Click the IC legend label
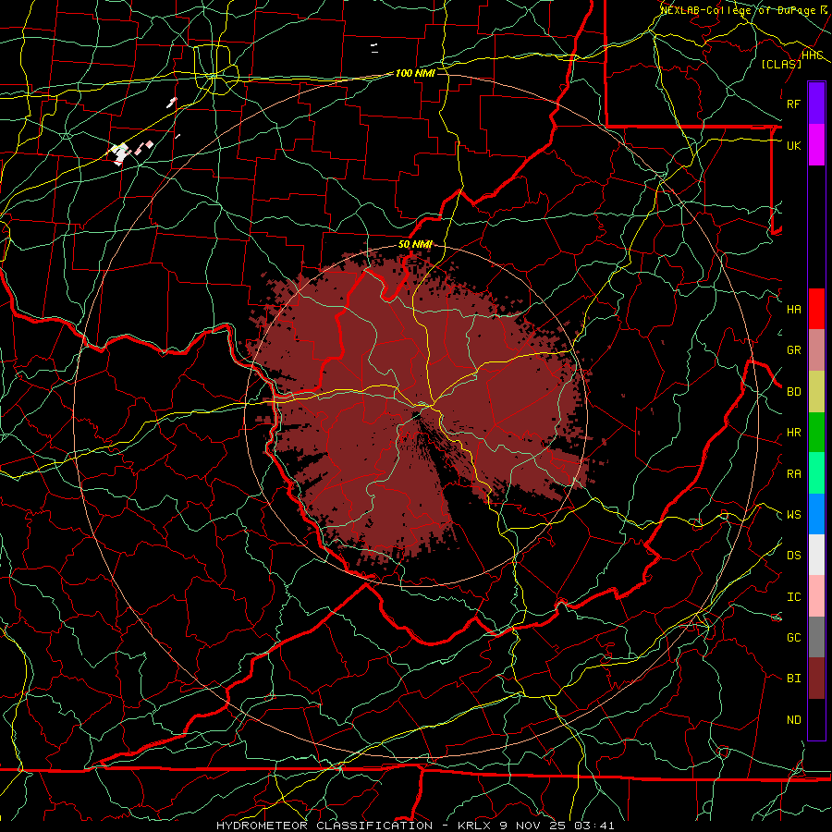Image resolution: width=832 pixels, height=832 pixels. (793, 597)
